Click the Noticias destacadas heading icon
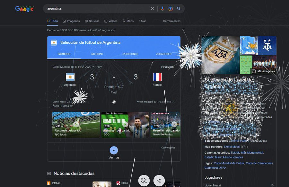The width and height of the screenshot is (289, 187). point(49,174)
